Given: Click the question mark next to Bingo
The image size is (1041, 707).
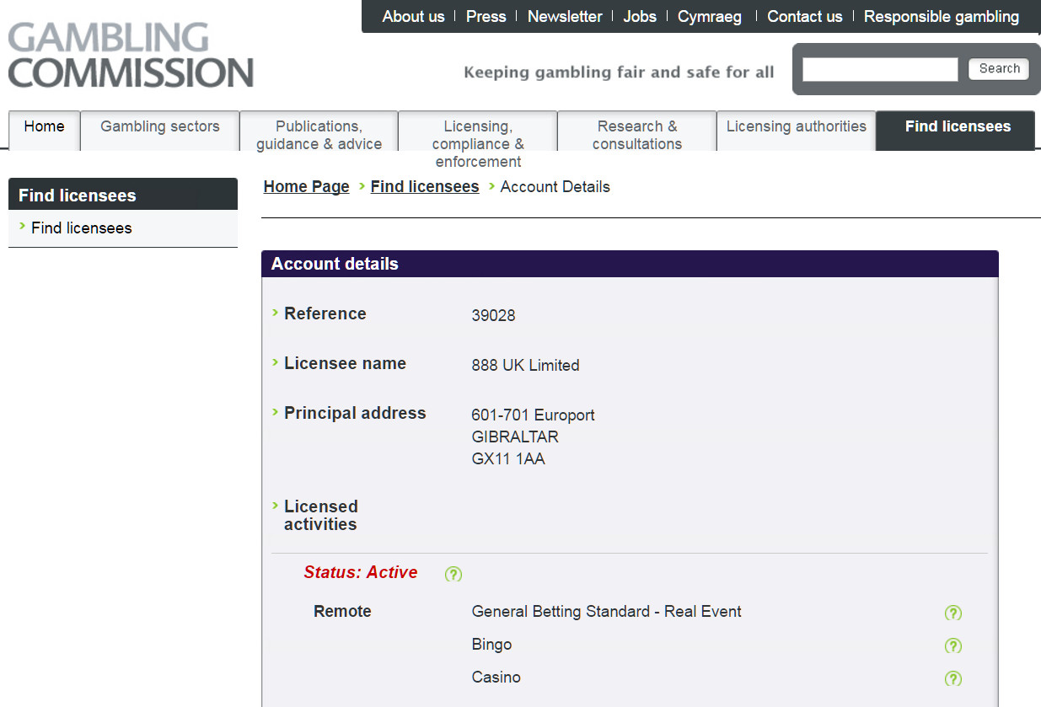Looking at the screenshot, I should (x=953, y=645).
